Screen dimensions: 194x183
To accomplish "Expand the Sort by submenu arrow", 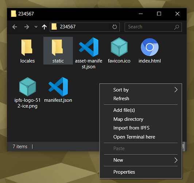I will pos(176,90).
